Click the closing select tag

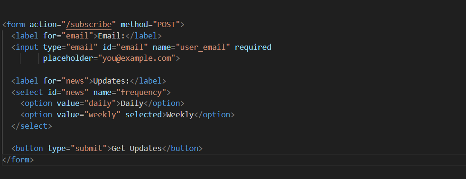point(31,126)
